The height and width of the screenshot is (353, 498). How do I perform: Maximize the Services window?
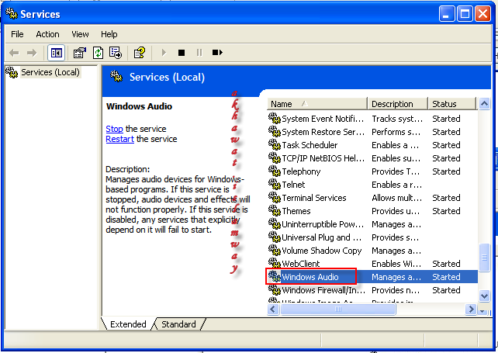[465, 14]
